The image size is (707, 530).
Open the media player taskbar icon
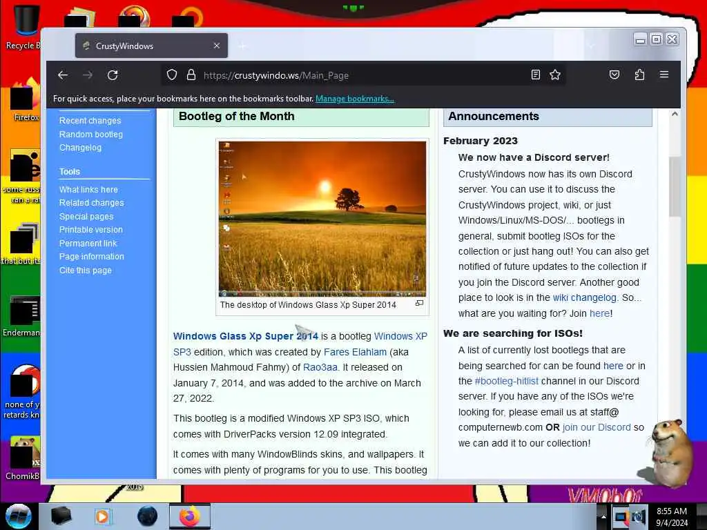(x=102, y=516)
